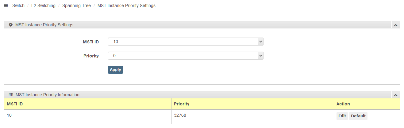Edit the MSTI 10 table entry
The image size is (404, 128).
pos(342,116)
